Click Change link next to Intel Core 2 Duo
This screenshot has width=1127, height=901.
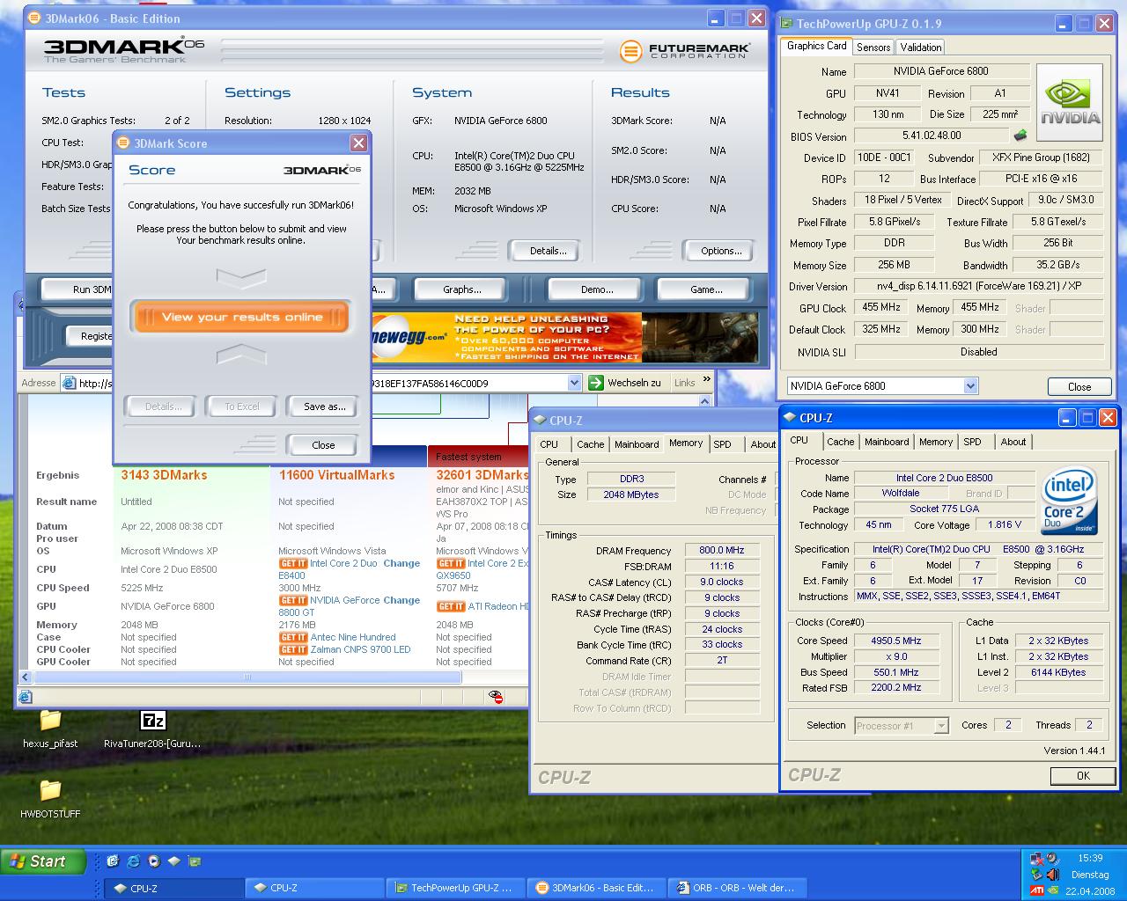pos(401,563)
